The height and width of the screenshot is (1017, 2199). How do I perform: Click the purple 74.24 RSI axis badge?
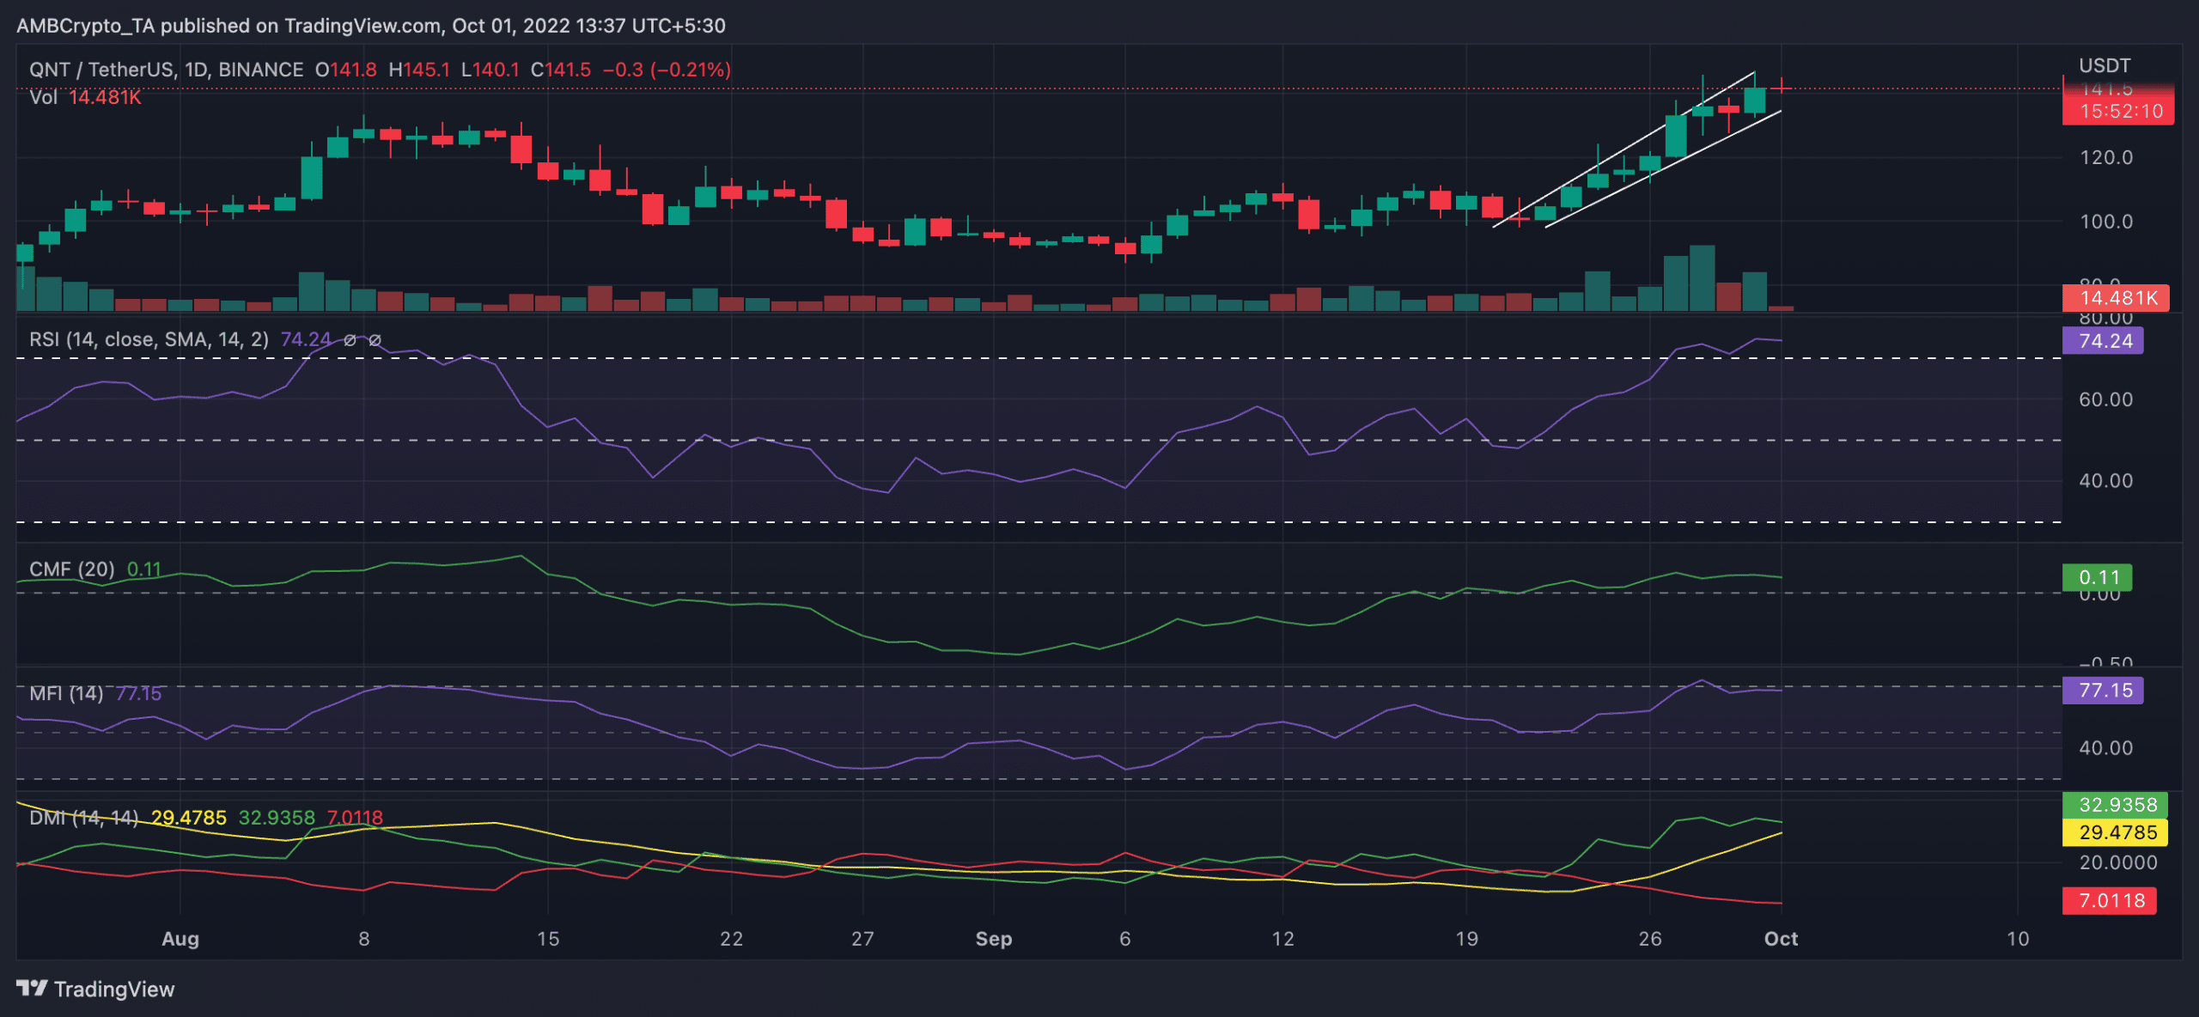(2103, 341)
